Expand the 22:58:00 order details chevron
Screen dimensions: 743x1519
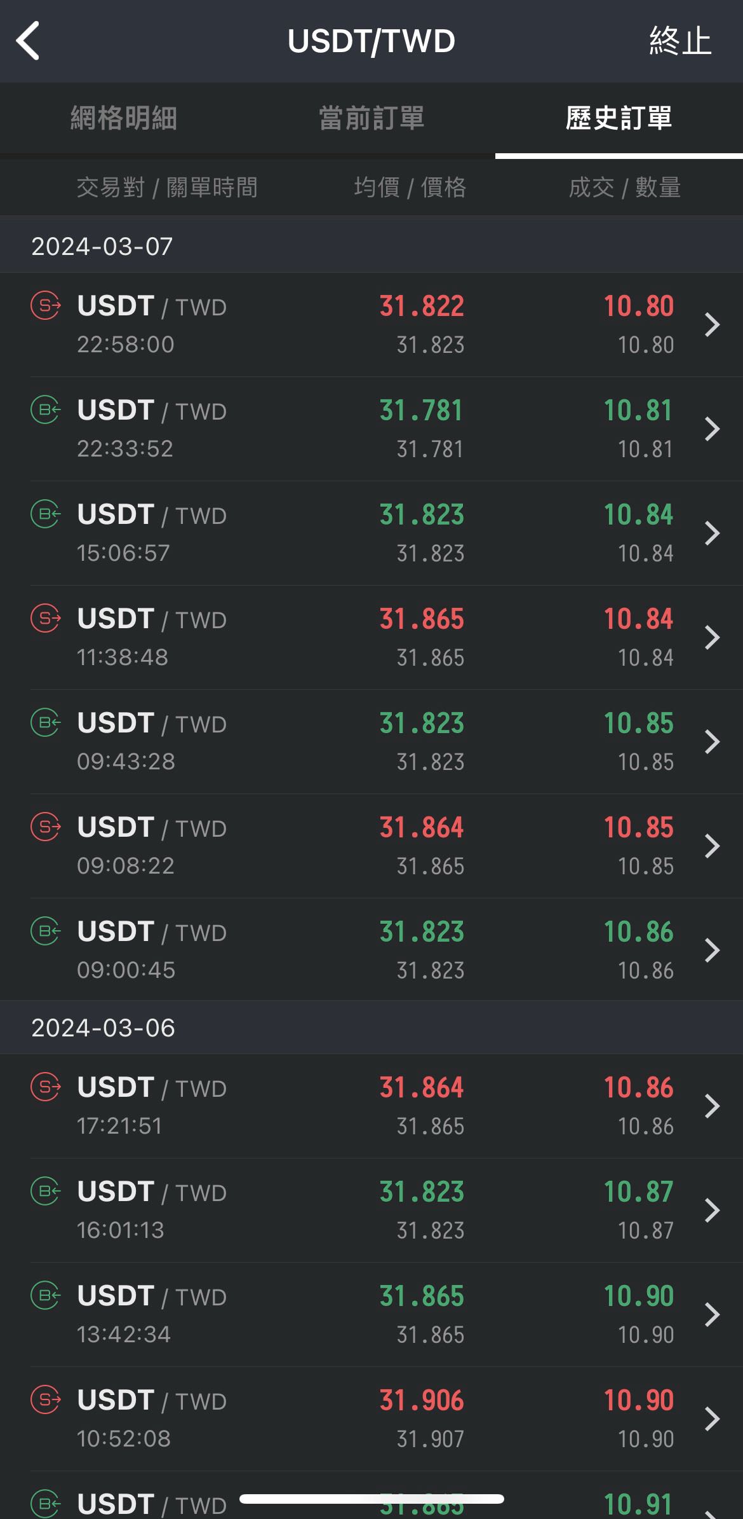click(712, 325)
